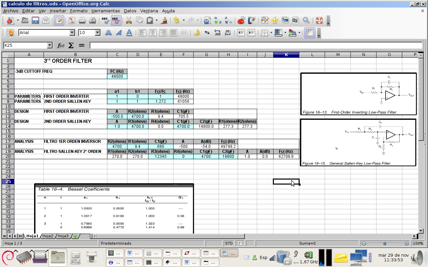Viewport: 428px width, 267px height.
Task: Toggle AutoSpellcheck
Action: coord(116,20)
